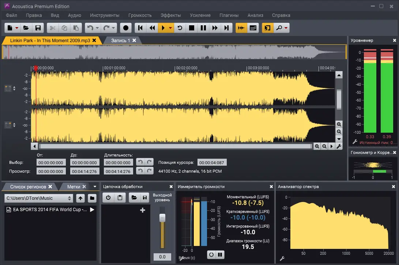Screen dimensions: 399x265
Task: Click the New file icon
Action: coord(10,28)
